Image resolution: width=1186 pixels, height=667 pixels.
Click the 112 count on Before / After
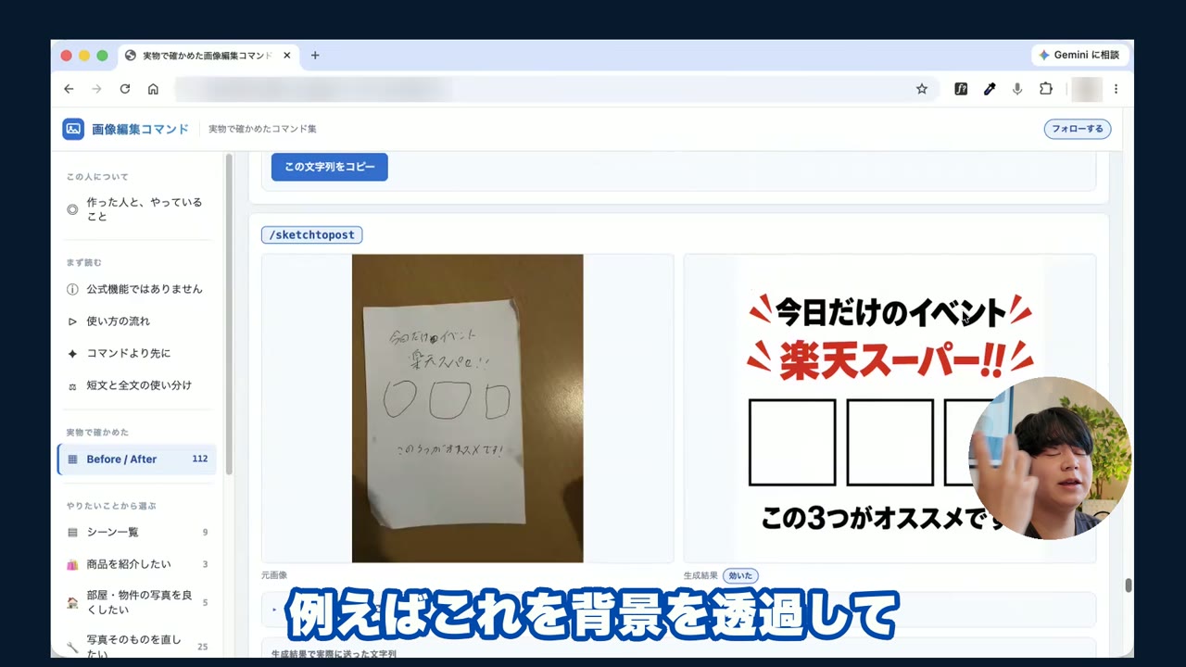[200, 459]
